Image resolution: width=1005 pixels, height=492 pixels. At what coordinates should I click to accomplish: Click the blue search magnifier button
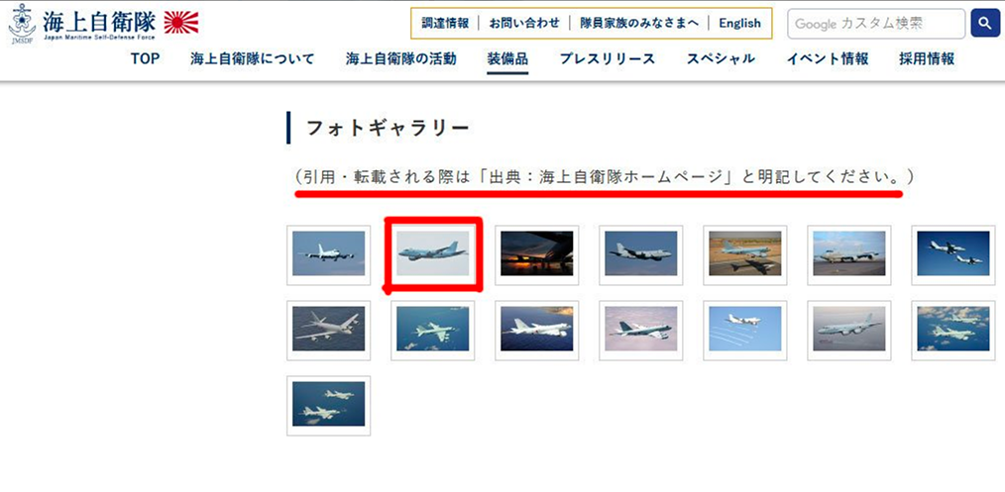(x=985, y=24)
